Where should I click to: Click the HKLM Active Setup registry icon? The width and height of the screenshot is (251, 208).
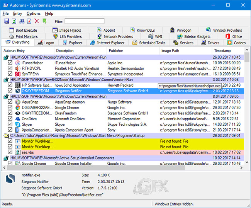tap(6, 158)
